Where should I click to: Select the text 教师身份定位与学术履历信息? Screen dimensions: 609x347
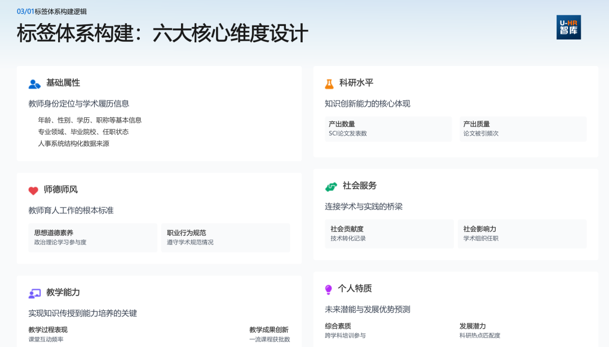(79, 104)
